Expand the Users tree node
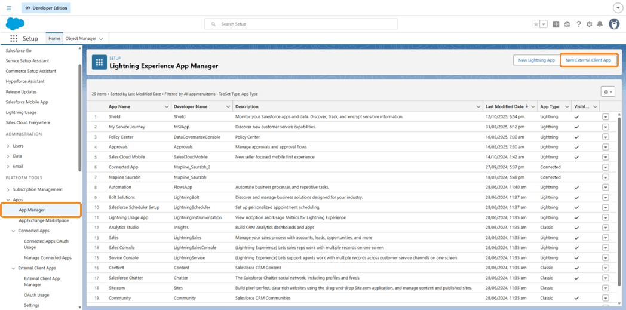Image resolution: width=626 pixels, height=310 pixels. click(8, 146)
